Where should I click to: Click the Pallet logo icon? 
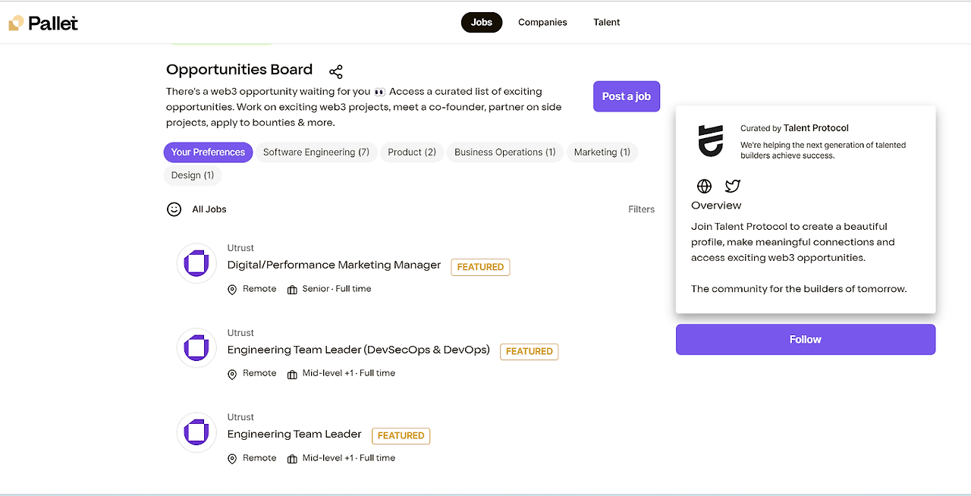point(15,22)
